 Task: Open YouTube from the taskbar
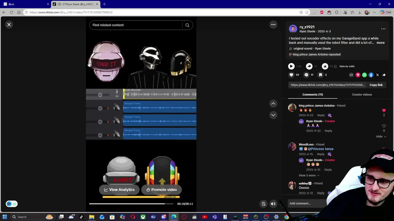[x=204, y=217]
